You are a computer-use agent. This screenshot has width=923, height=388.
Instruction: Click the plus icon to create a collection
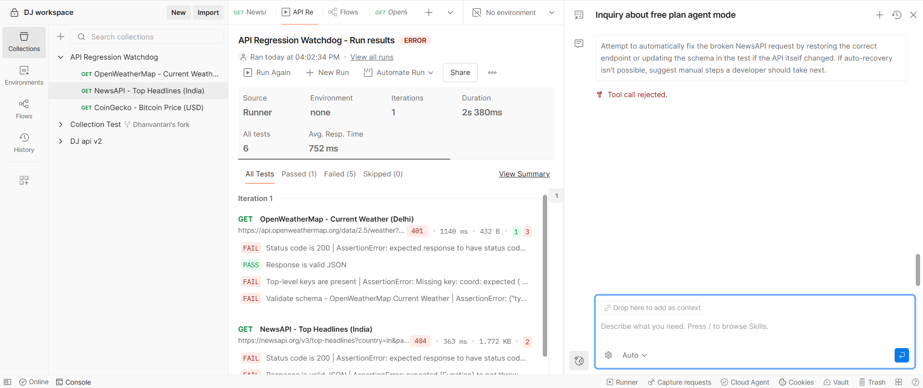tap(61, 37)
